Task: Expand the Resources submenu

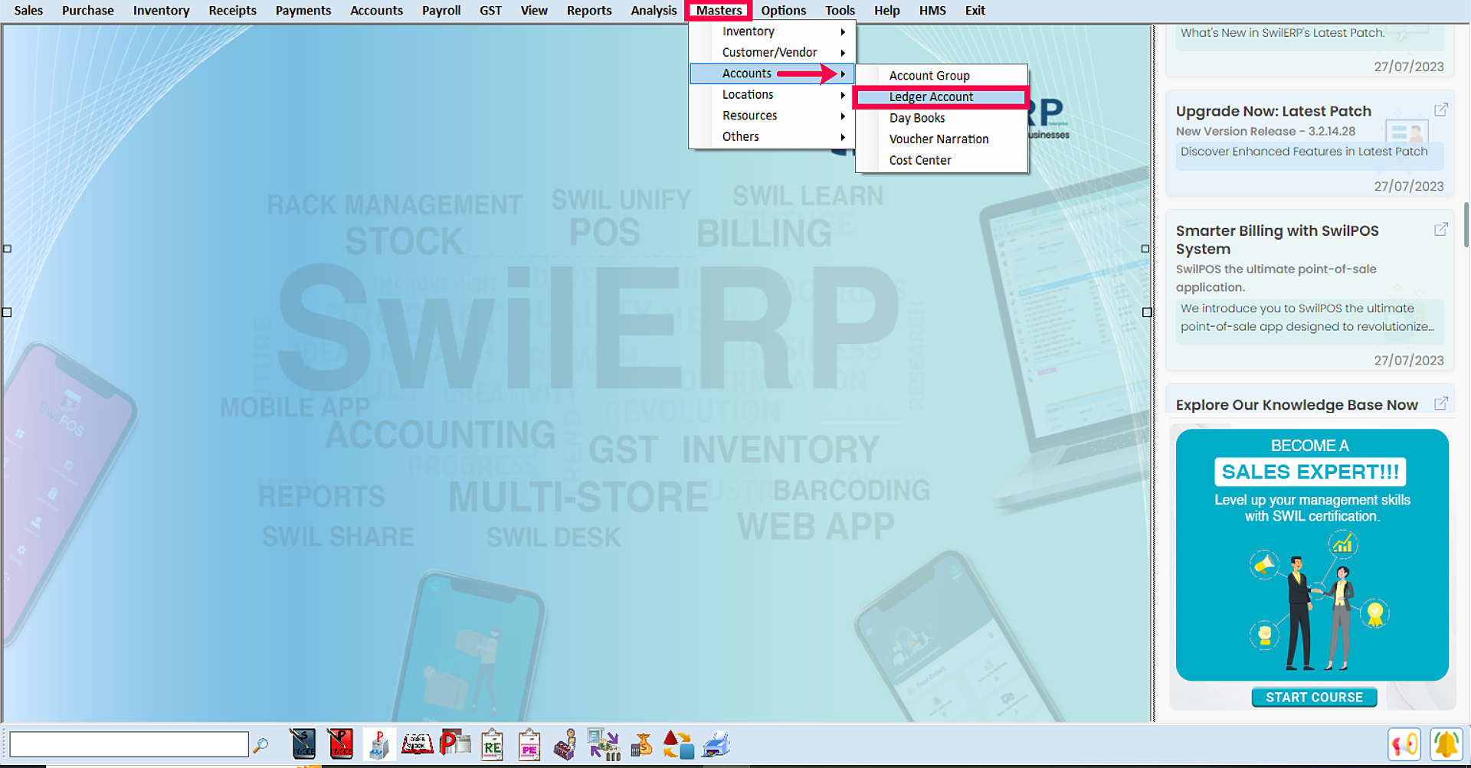Action: pyautogui.click(x=772, y=116)
